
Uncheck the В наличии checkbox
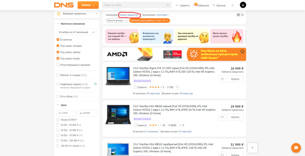click(x=58, y=40)
